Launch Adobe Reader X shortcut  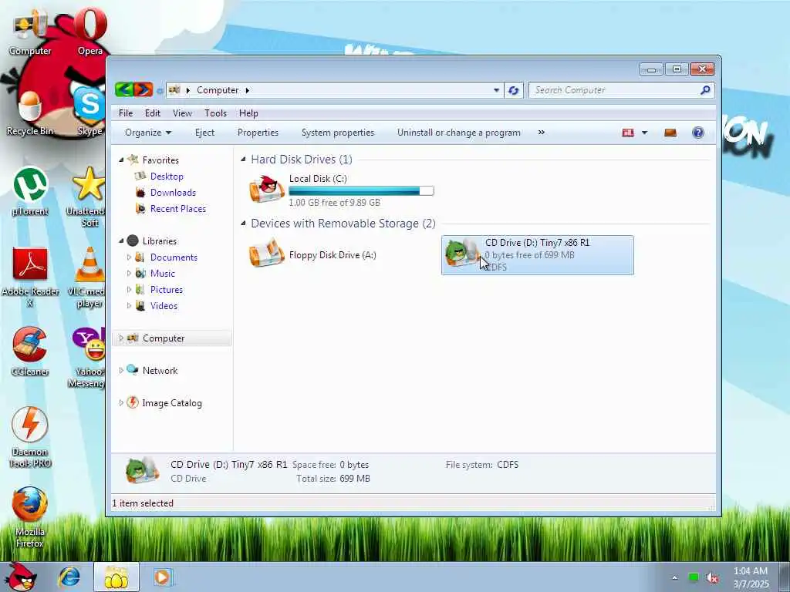30,277
